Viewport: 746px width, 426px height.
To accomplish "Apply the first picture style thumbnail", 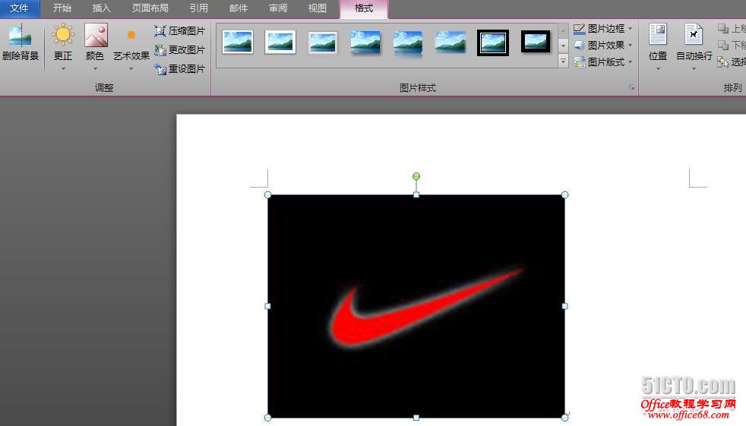I will [238, 42].
